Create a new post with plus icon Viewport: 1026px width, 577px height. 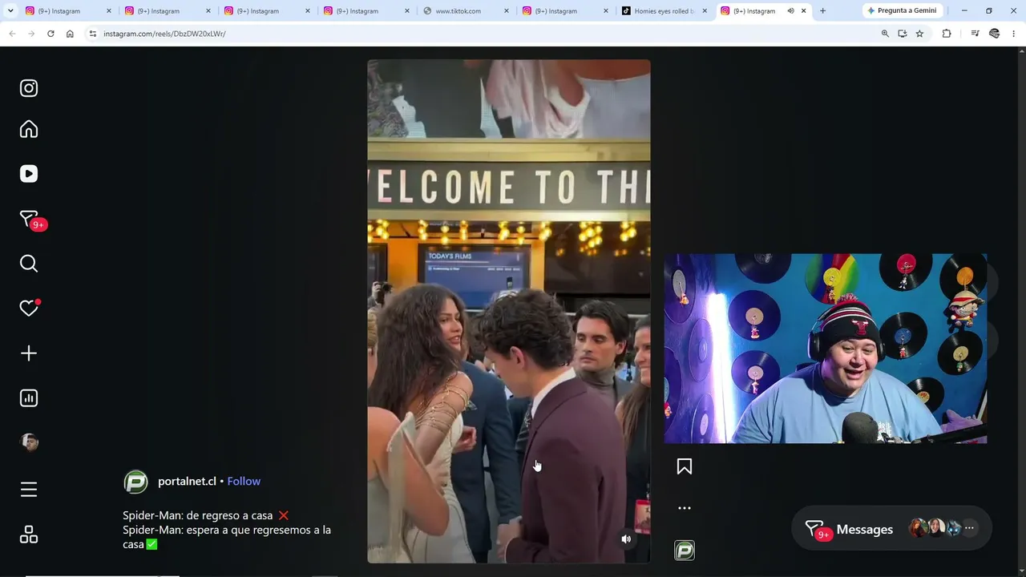coord(29,353)
